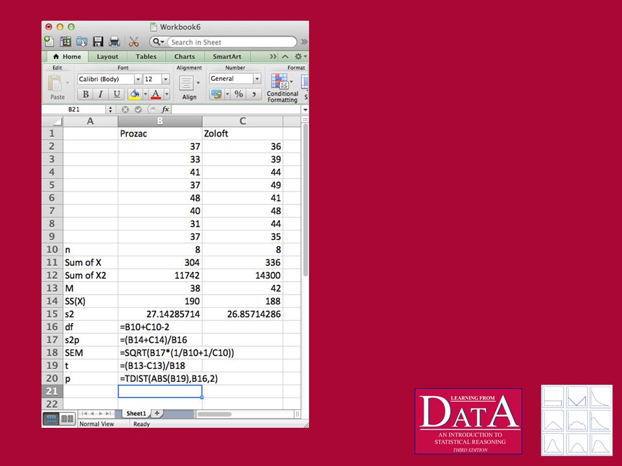The width and height of the screenshot is (622, 466).
Task: Expand the formula bar arrow
Action: [x=305, y=110]
